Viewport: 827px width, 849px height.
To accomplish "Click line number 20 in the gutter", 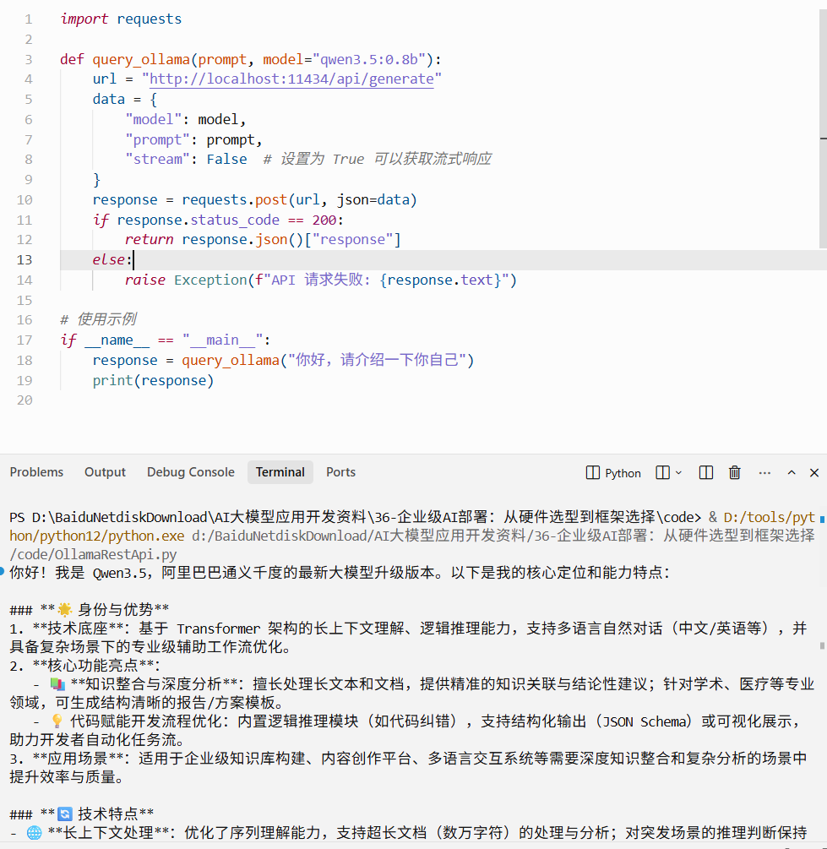I will pyautogui.click(x=24, y=400).
